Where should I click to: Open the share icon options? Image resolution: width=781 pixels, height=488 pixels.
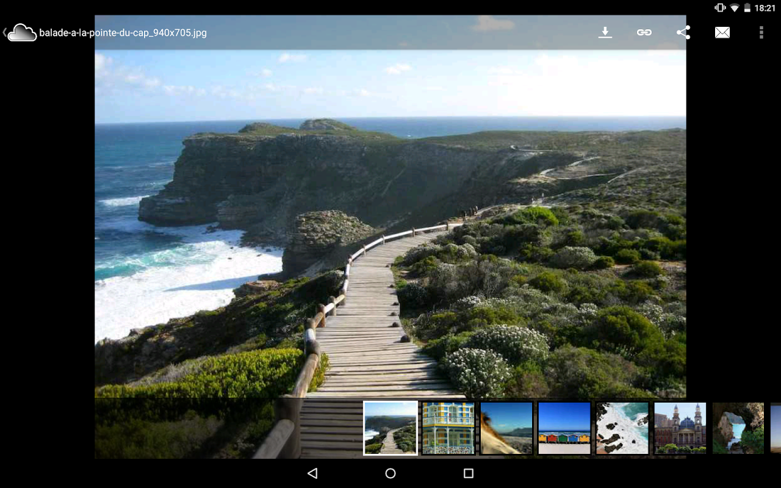(683, 32)
